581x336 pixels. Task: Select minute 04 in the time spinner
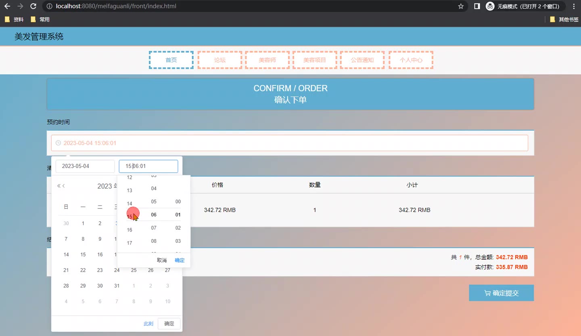154,189
